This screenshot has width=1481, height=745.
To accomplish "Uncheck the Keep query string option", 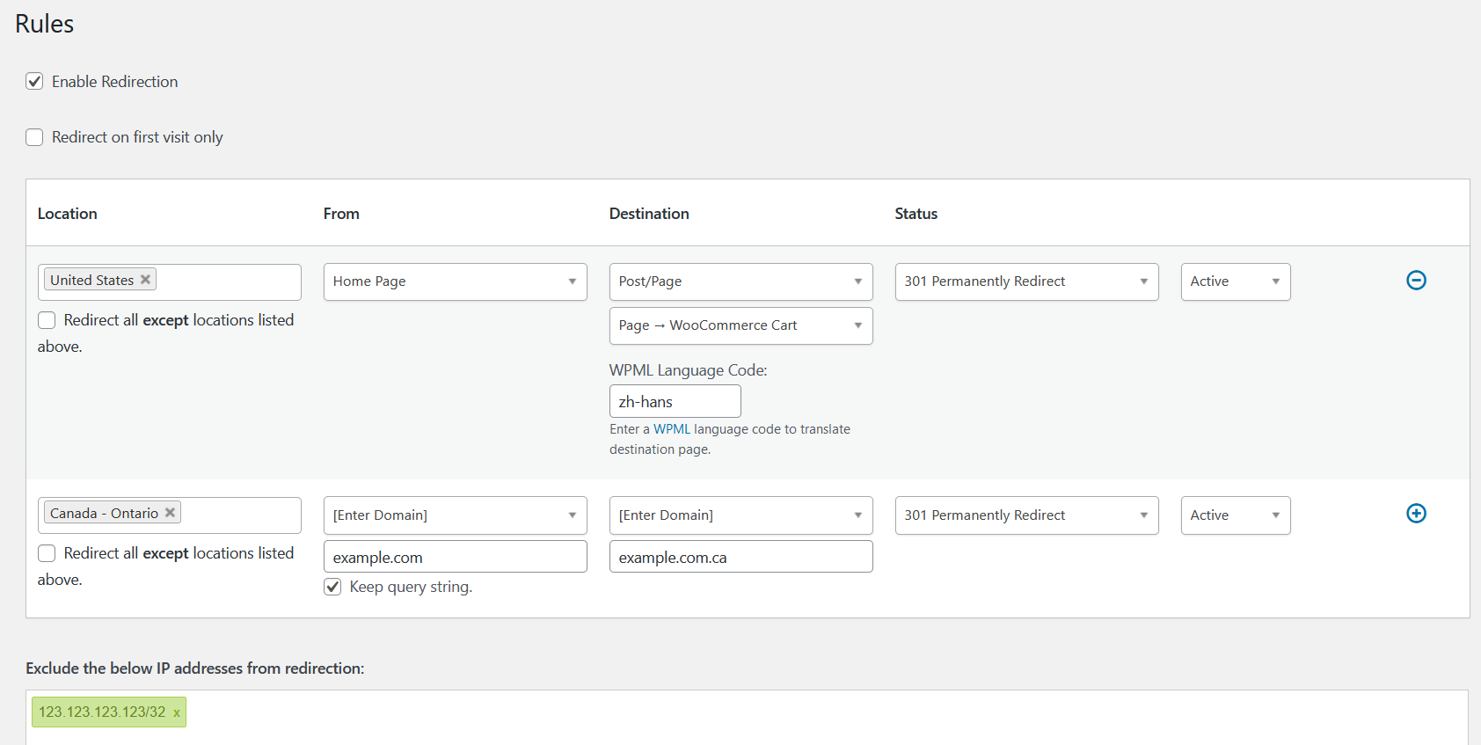I will [332, 587].
